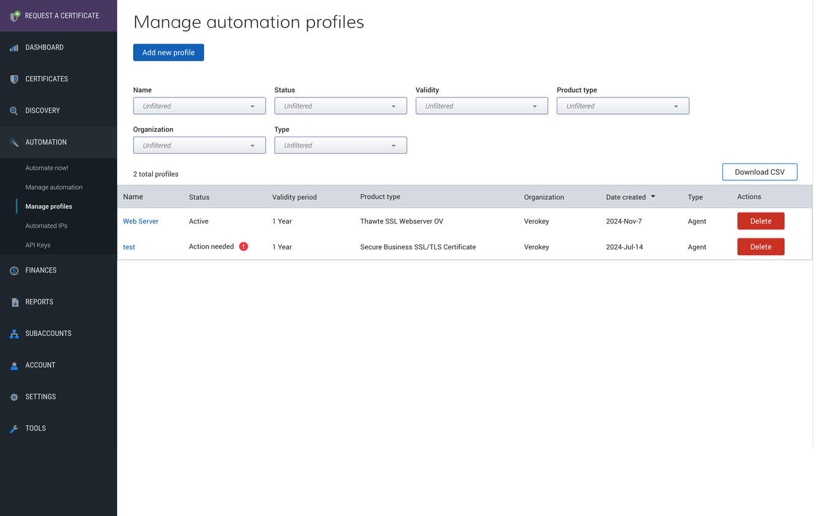Image resolution: width=824 pixels, height=516 pixels.
Task: Open the Organization filter dropdown
Action: (x=199, y=145)
